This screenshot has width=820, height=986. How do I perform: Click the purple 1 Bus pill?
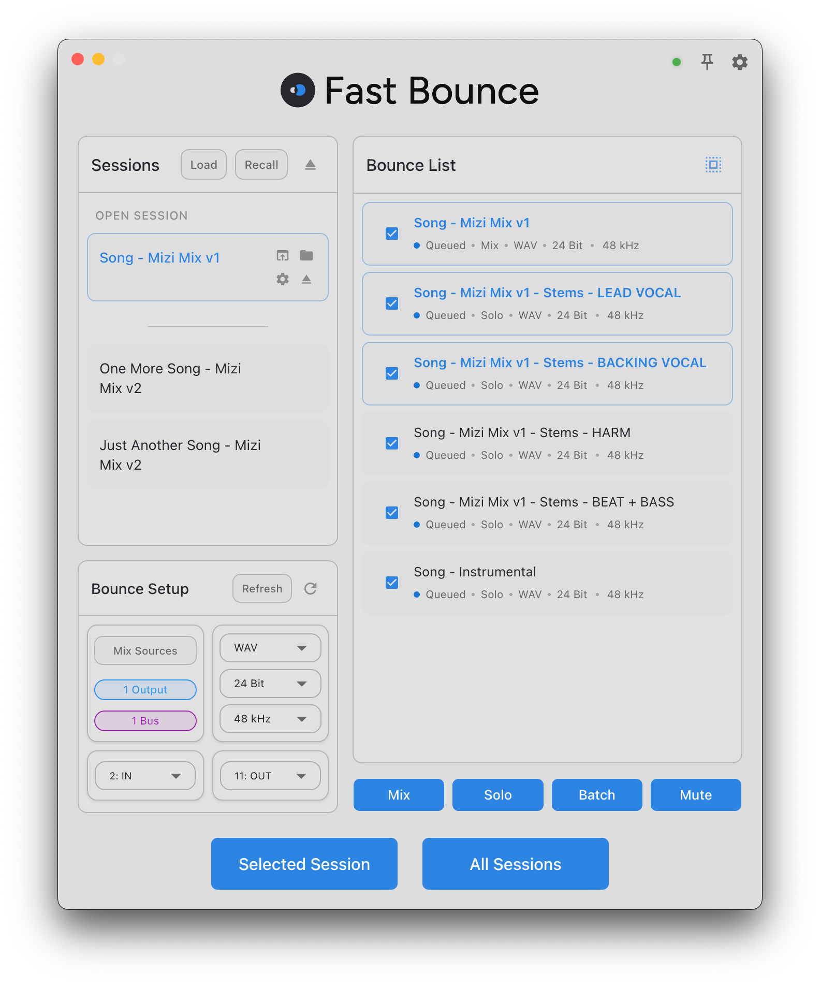[x=145, y=721]
